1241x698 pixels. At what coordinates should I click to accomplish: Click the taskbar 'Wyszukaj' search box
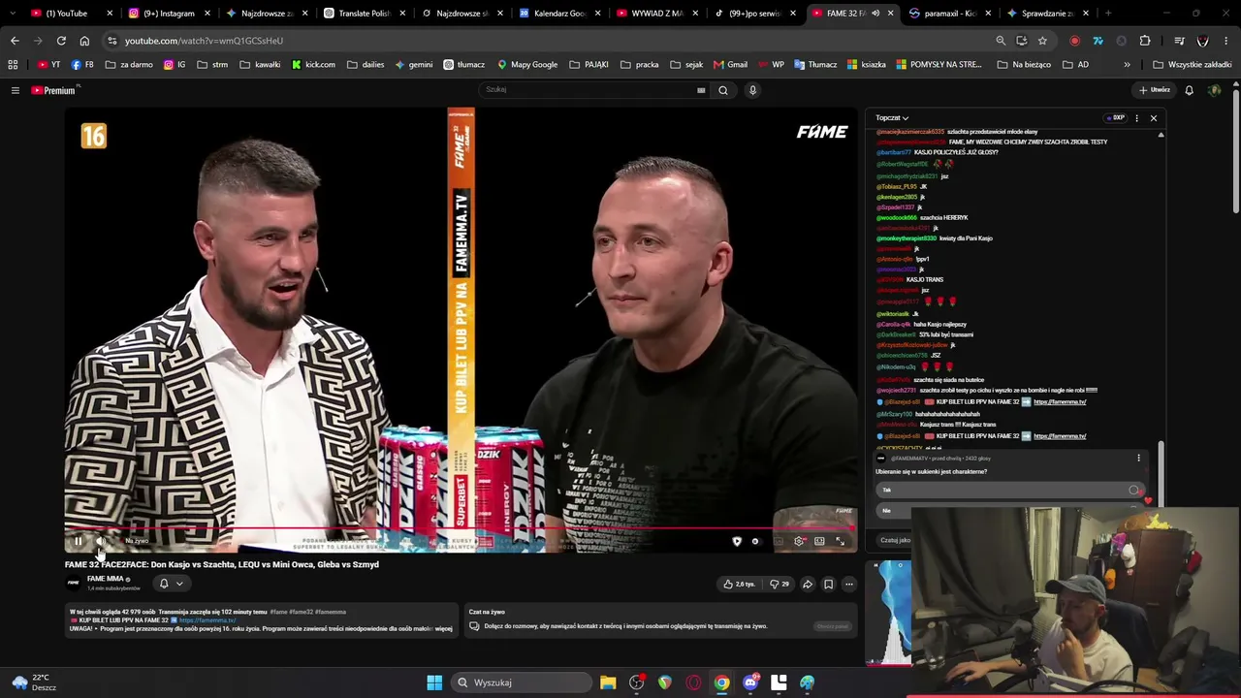pyautogui.click(x=522, y=682)
